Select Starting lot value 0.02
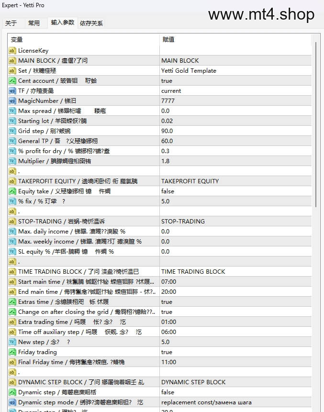Screen dimensions: 324x412 (235, 121)
